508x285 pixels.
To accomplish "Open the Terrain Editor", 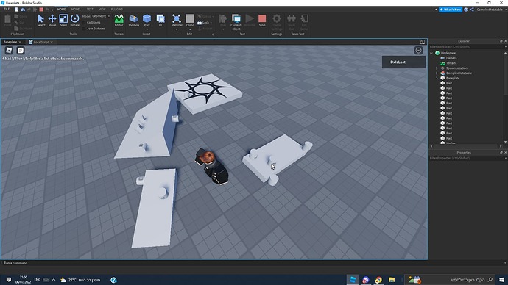I will (119, 21).
